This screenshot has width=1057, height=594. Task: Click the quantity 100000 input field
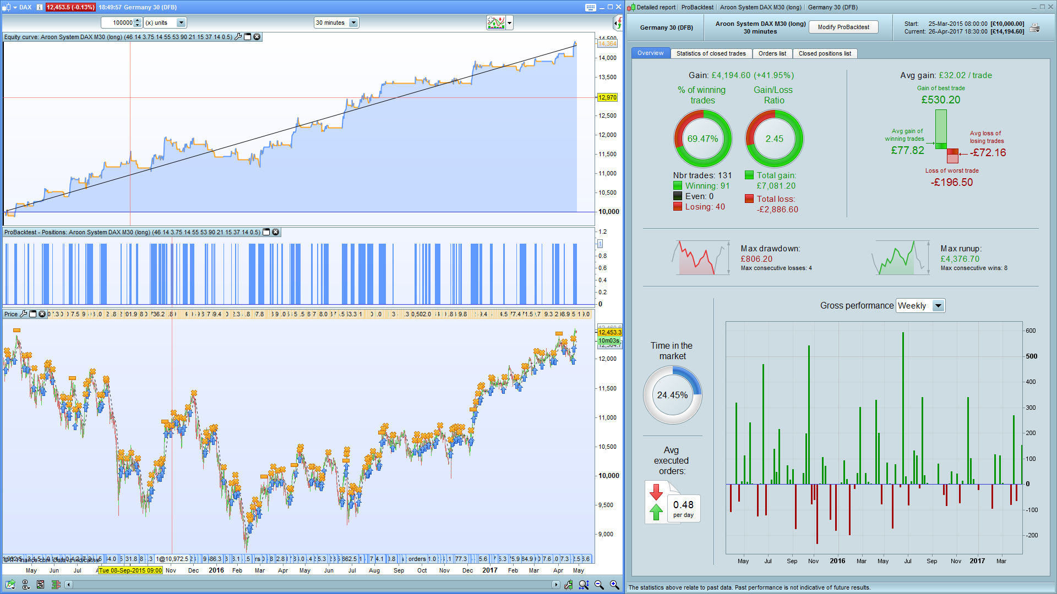pos(117,23)
